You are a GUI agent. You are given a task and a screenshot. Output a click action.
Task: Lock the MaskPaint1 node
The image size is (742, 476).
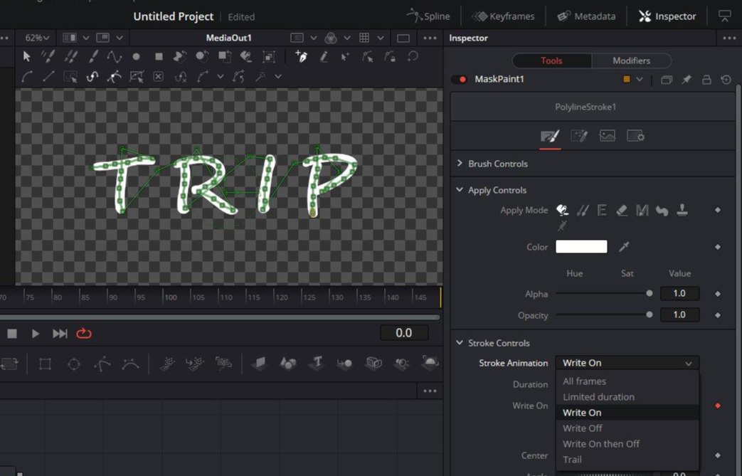pos(706,80)
